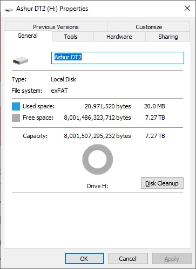Click the '7.27 TB' capacity value
Viewport: 196px width, 269px height.
click(155, 136)
